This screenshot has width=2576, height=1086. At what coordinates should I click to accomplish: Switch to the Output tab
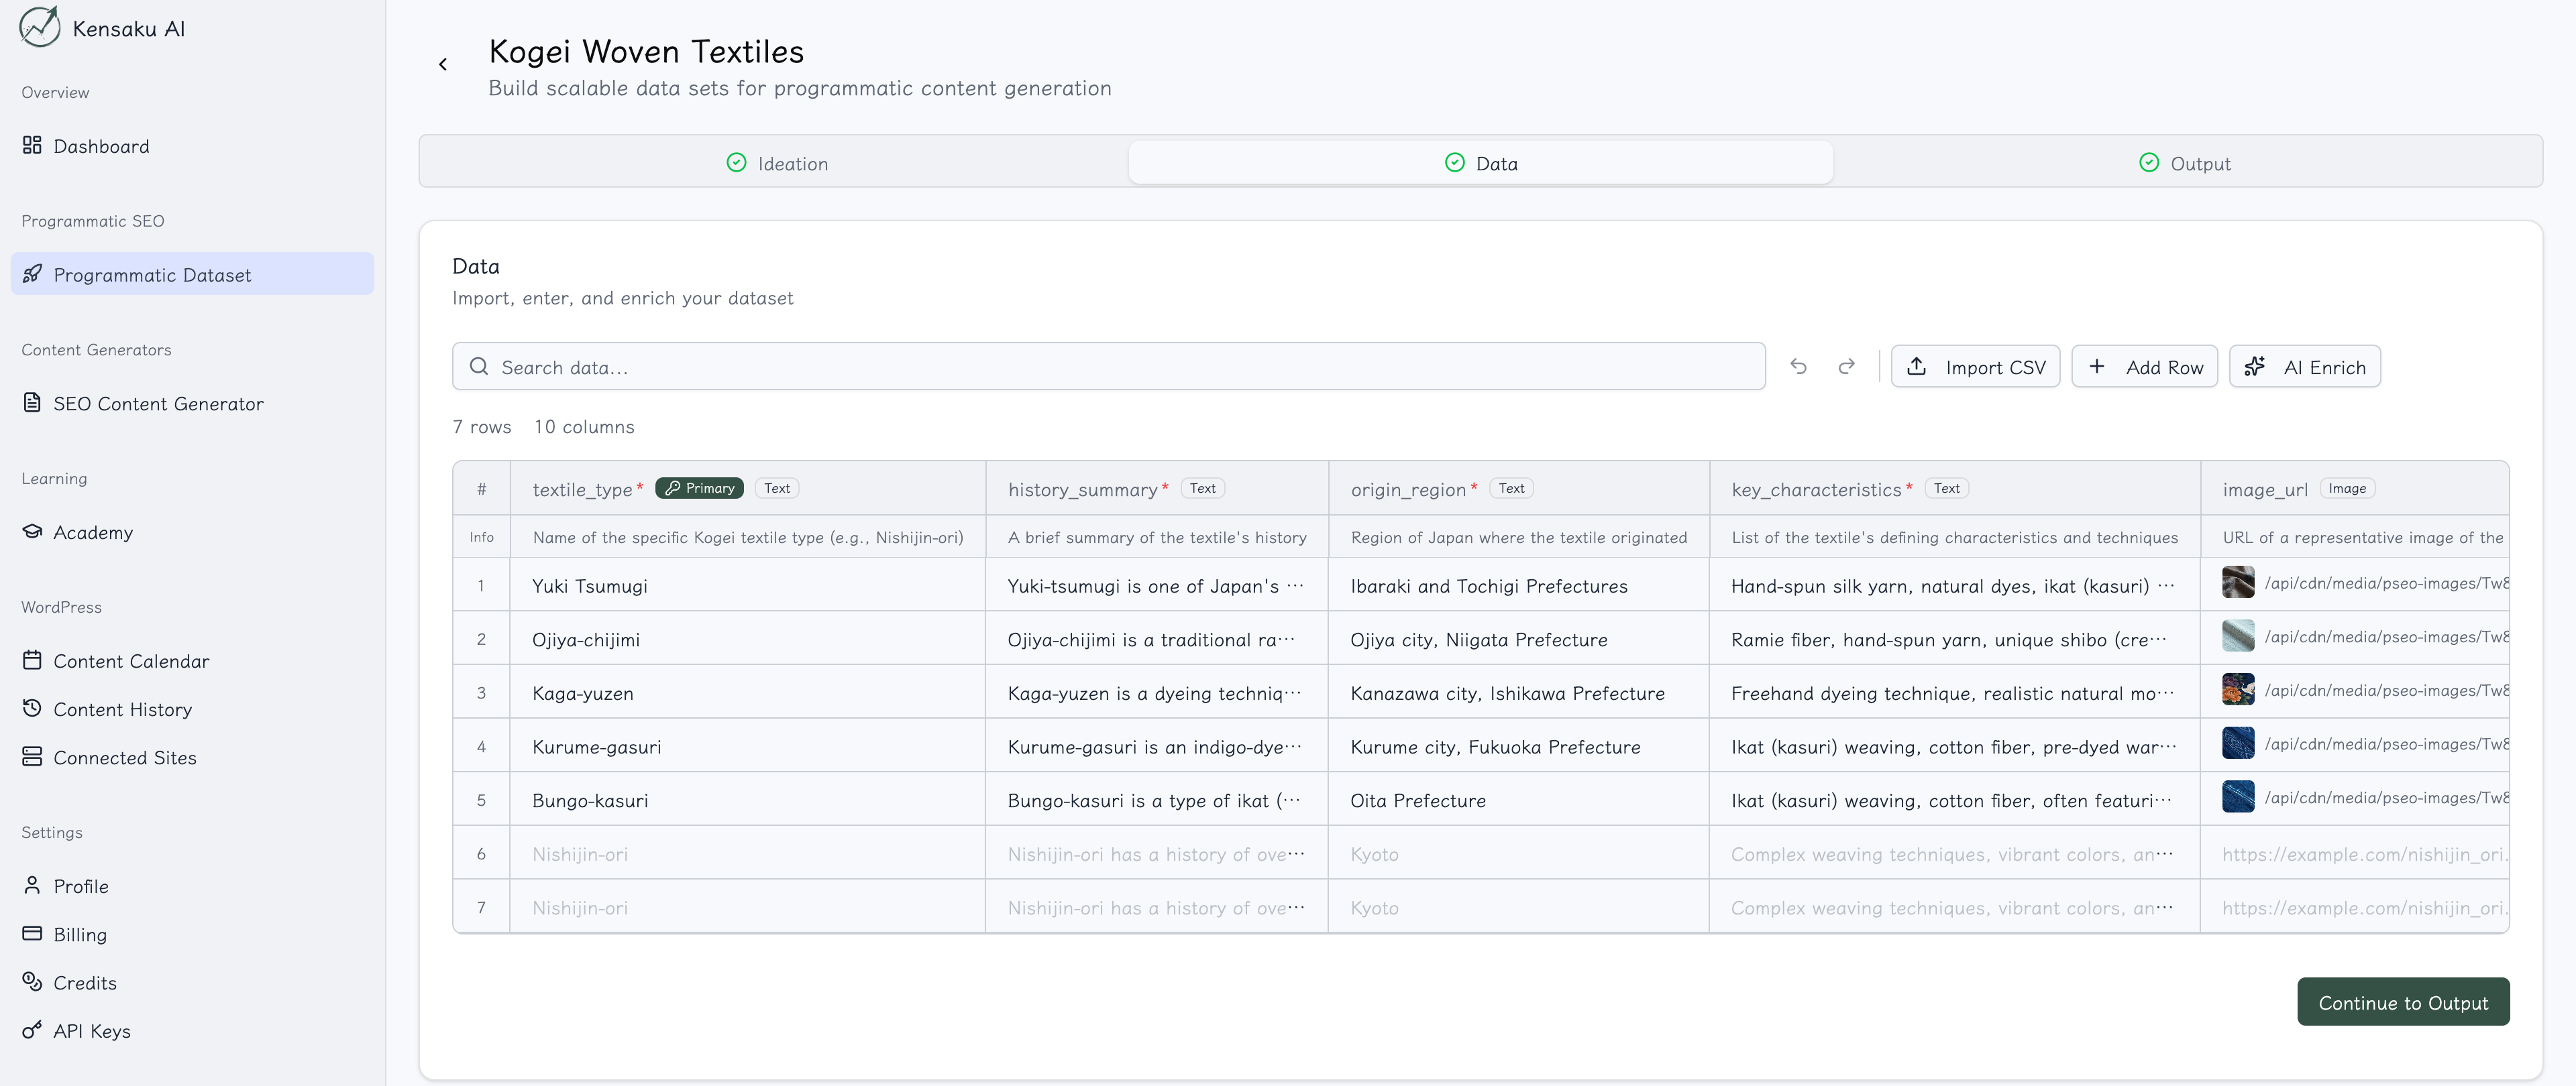pyautogui.click(x=2185, y=163)
